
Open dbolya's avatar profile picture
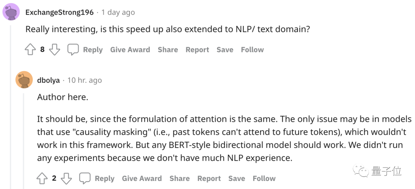(24, 80)
